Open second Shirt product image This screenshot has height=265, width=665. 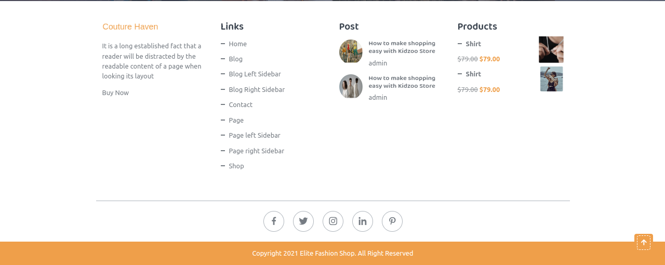pos(551,79)
